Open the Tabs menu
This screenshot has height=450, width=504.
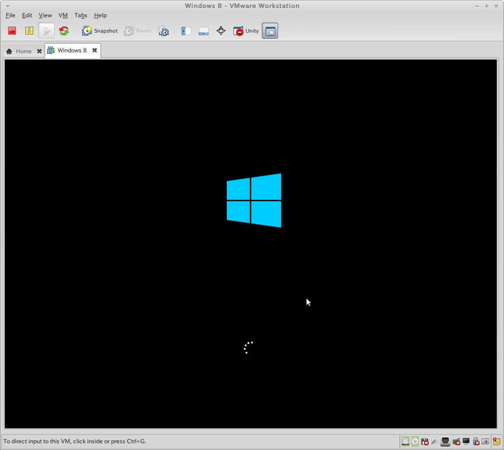[81, 15]
